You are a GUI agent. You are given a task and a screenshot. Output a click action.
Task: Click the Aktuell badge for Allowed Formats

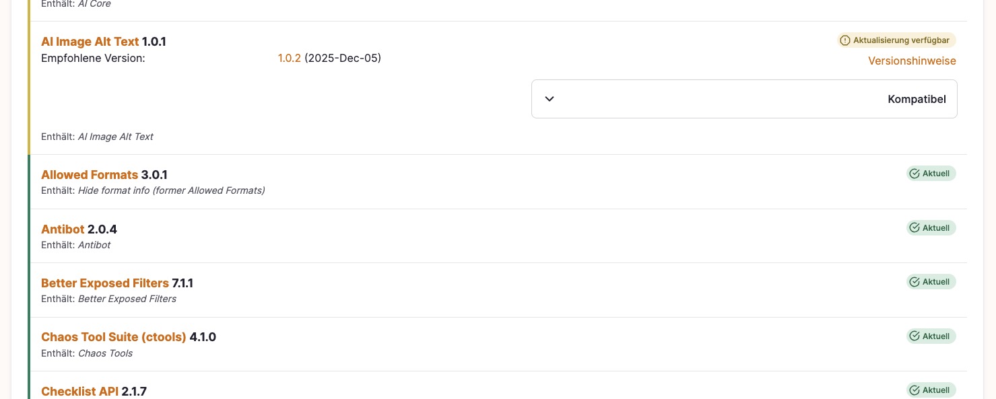[x=931, y=174]
